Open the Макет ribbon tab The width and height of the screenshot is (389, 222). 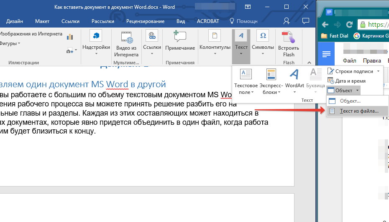[x=42, y=21]
